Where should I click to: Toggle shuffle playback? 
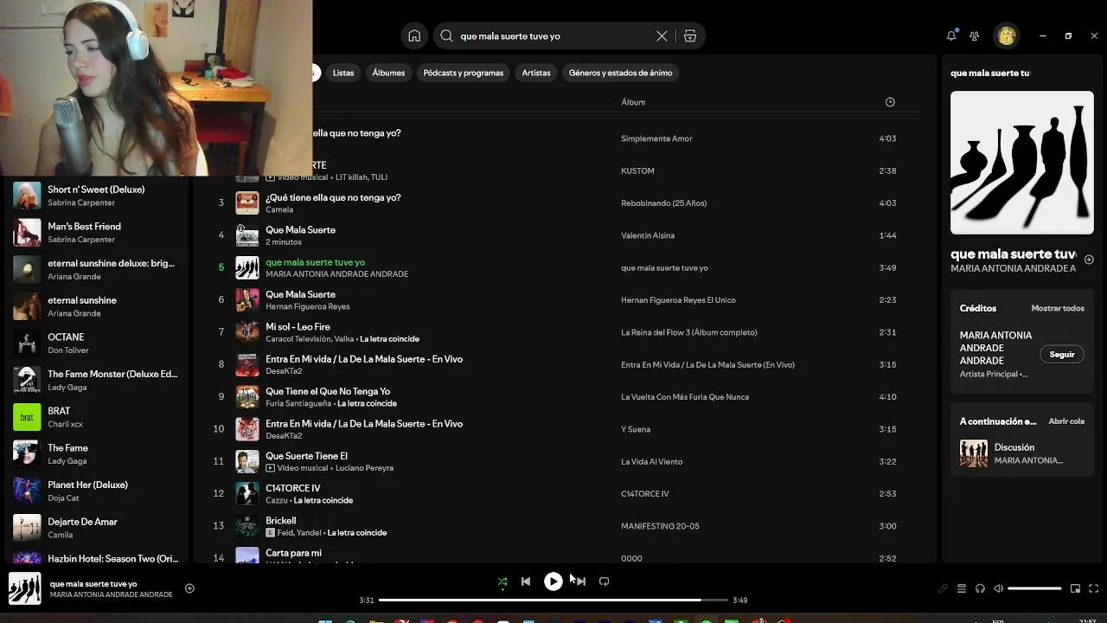502,581
